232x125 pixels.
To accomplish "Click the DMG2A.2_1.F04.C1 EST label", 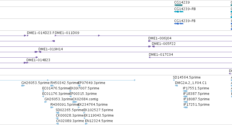I will 191,83.
